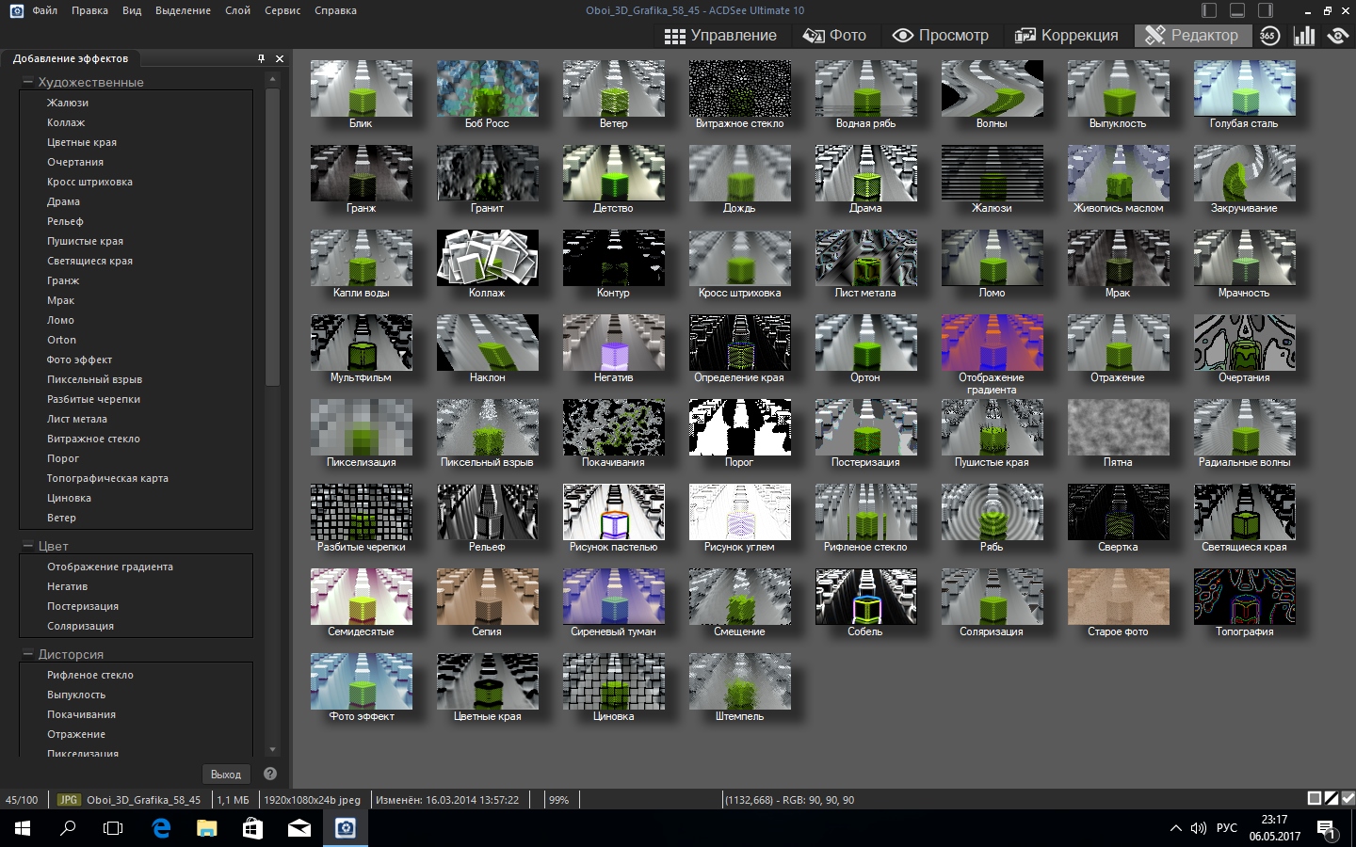Switch to Коррекция mode

click(1067, 36)
